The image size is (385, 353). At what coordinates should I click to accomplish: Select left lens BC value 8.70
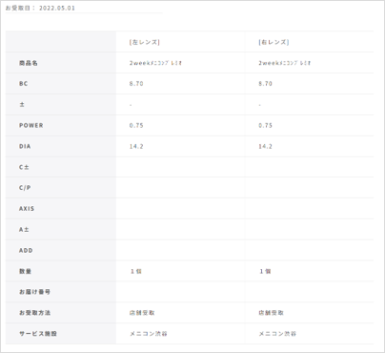click(136, 84)
